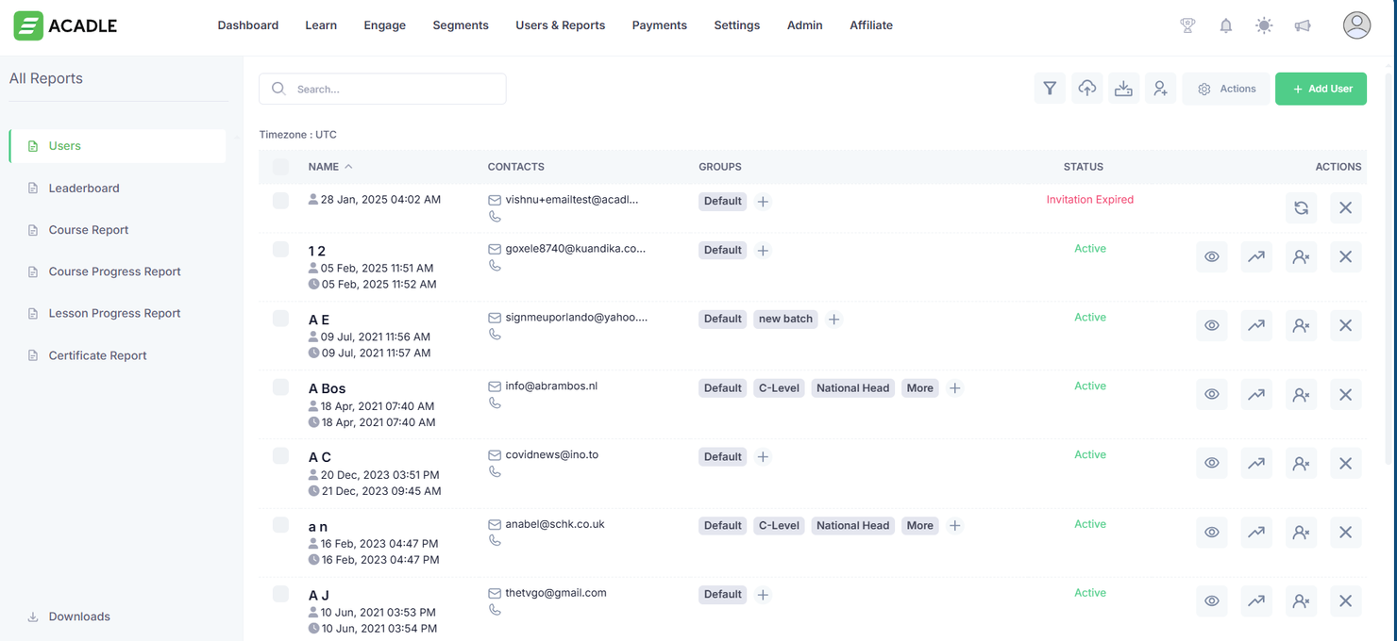The image size is (1397, 641).
Task: Add group to vishnu+emailtest user with plus
Action: click(x=763, y=201)
